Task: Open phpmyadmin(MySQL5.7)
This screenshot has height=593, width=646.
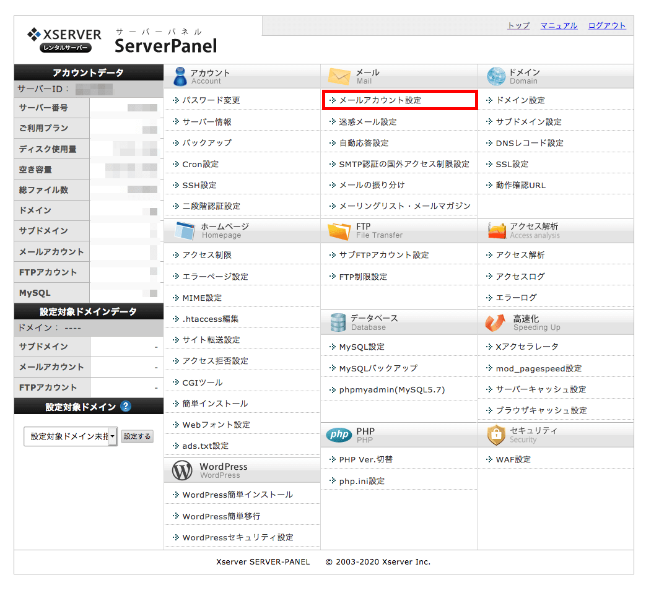Action: [392, 389]
